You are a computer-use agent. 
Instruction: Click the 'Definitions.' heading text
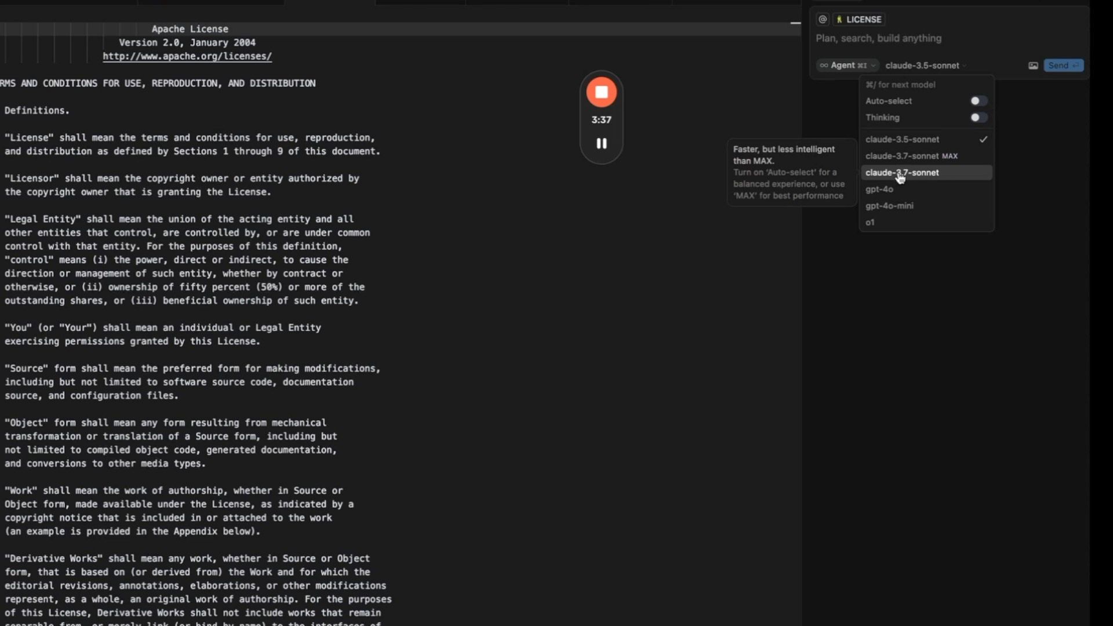click(37, 111)
